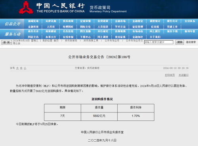
Task: Open 网上调查 menu item
Action: 103,37
